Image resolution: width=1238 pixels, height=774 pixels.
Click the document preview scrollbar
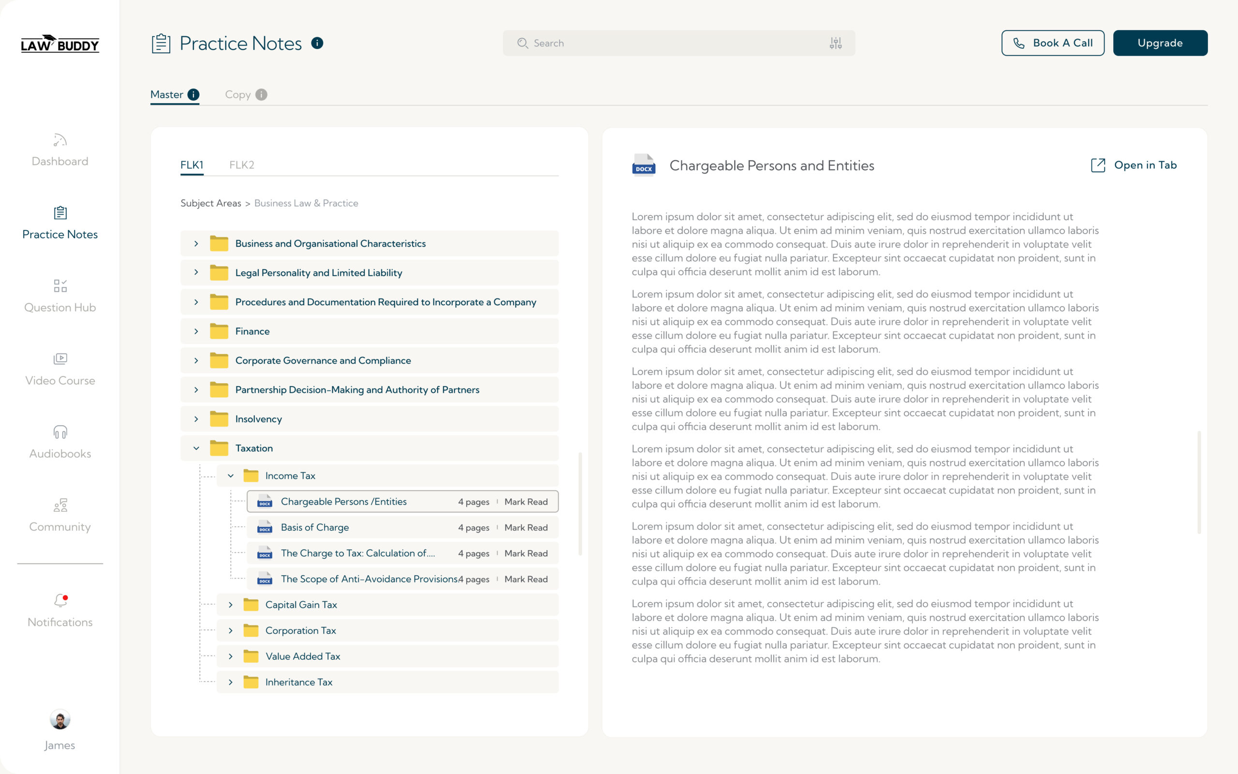coord(1199,482)
